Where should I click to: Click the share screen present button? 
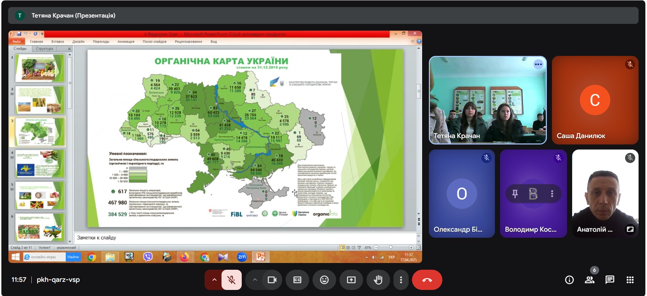point(351,280)
